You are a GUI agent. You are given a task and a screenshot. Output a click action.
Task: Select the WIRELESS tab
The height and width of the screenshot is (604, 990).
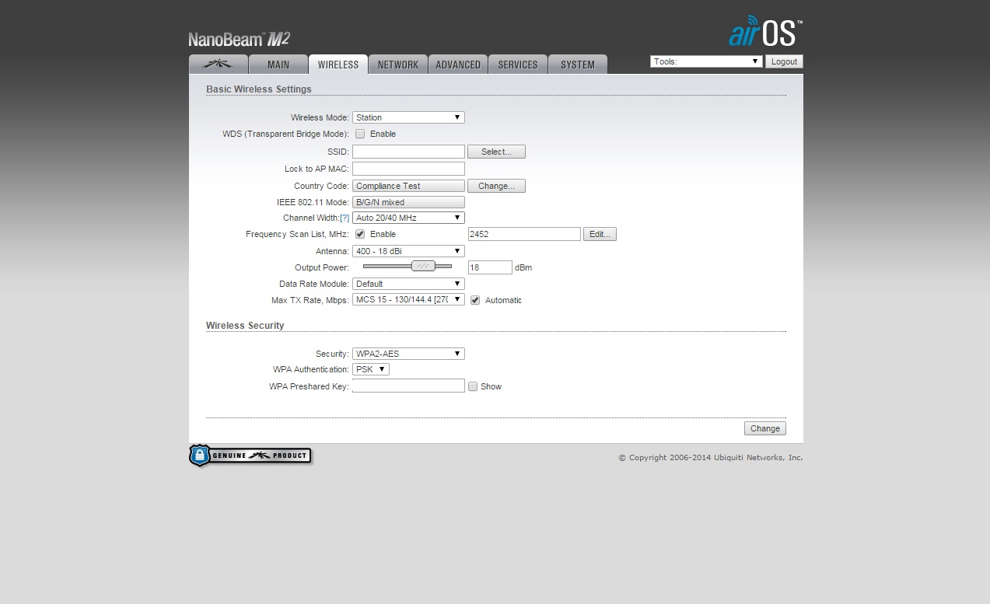338,65
